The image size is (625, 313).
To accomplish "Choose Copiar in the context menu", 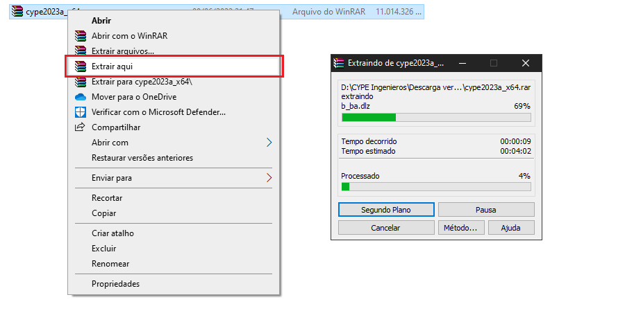I will [103, 213].
